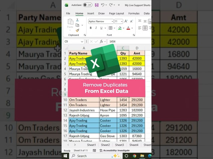This screenshot has width=213, height=159.
Task: Click the Cancel X in formula bar
Action: coord(91,41)
